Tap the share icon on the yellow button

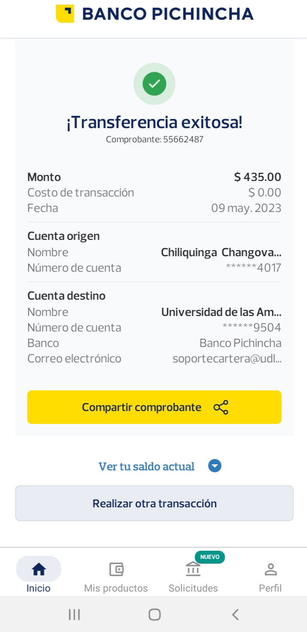(221, 407)
